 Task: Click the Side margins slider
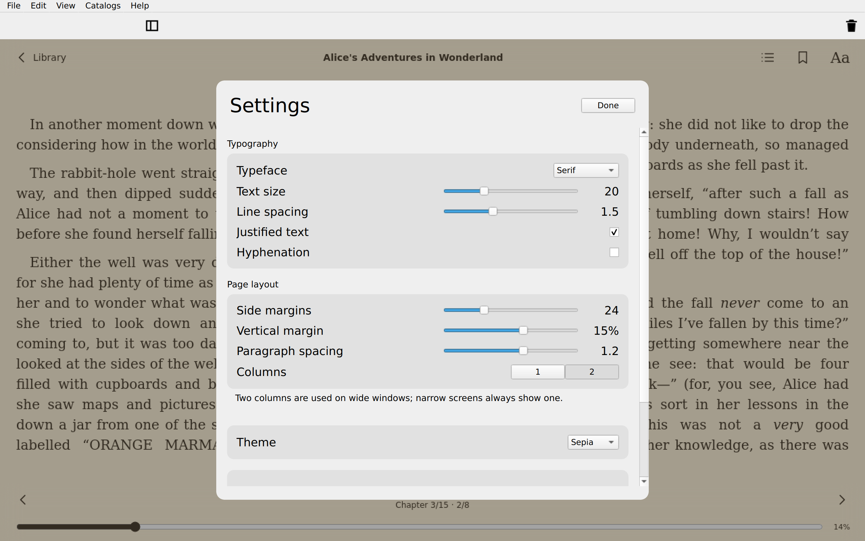[x=511, y=310]
